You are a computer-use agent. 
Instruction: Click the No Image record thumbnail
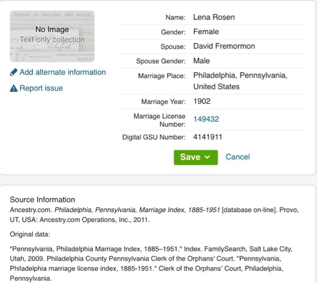pyautogui.click(x=52, y=36)
